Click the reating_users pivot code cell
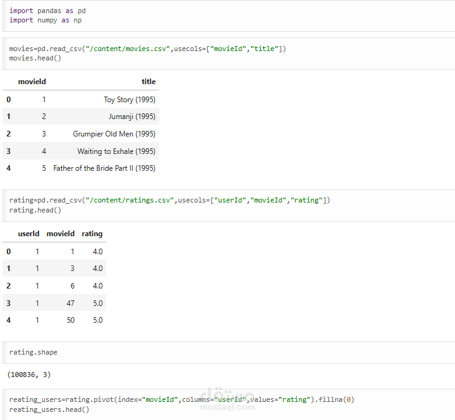This screenshot has height=420, width=455. pyautogui.click(x=229, y=404)
